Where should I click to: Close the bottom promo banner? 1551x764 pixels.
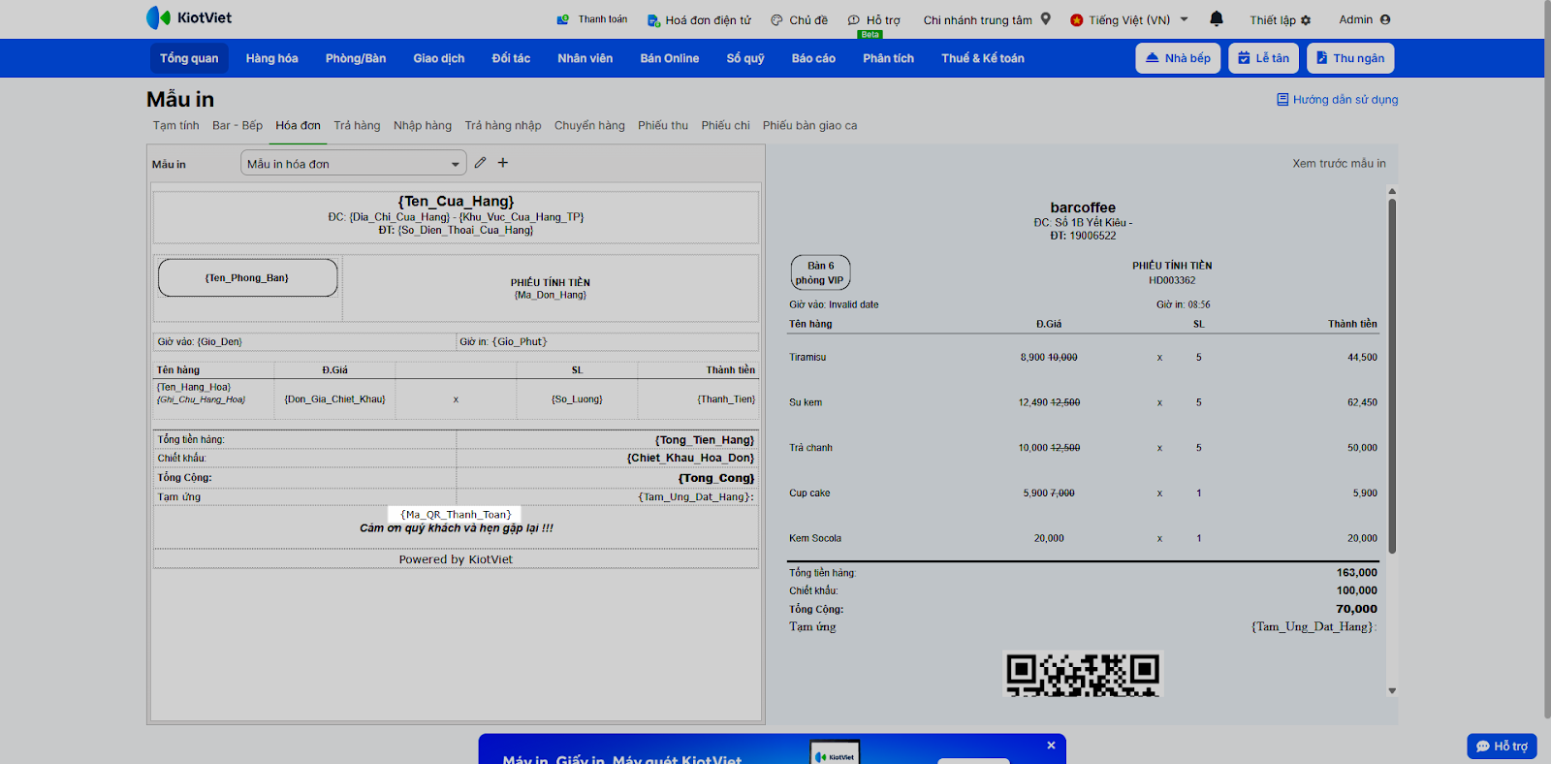click(1051, 746)
